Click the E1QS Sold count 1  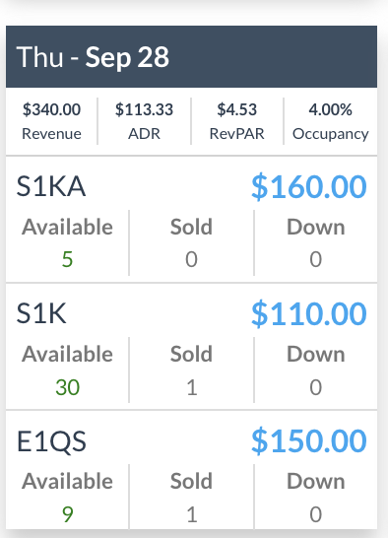point(191,514)
